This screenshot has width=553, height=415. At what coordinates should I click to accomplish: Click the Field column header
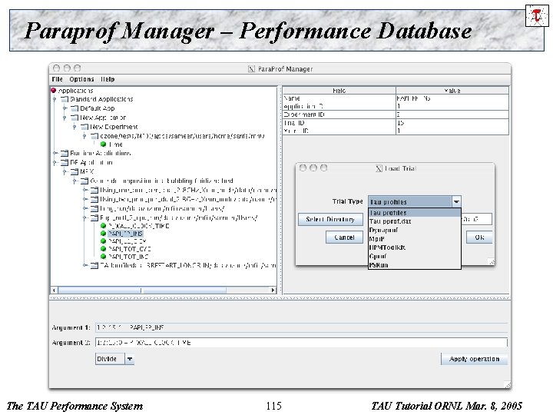(x=339, y=91)
